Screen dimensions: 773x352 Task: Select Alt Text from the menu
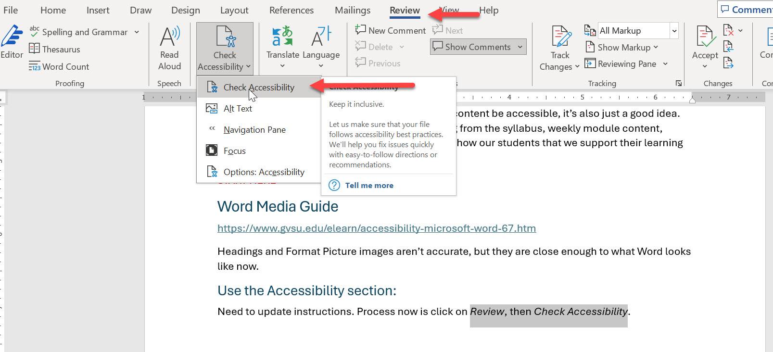[x=238, y=109]
